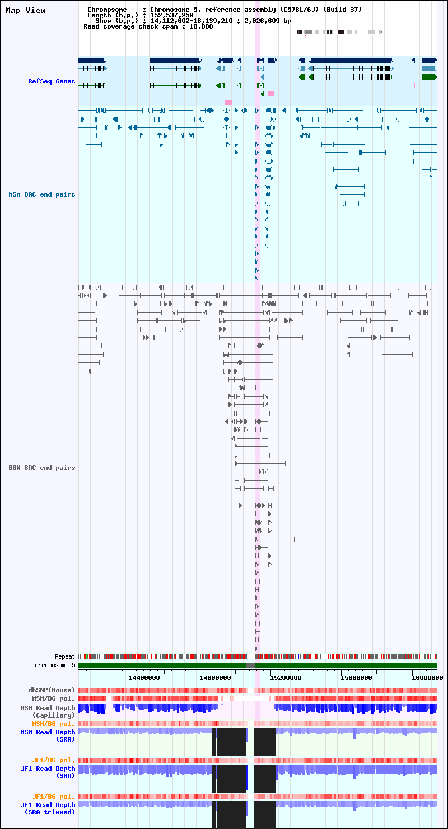Click the 14400000 position on ruler
The width and height of the screenshot is (448, 829).
tap(144, 677)
